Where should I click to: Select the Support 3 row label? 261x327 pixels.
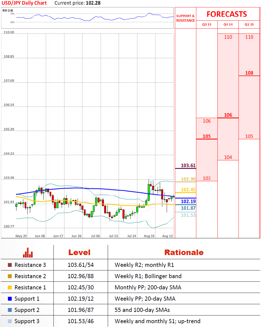pyautogui.click(x=27, y=321)
